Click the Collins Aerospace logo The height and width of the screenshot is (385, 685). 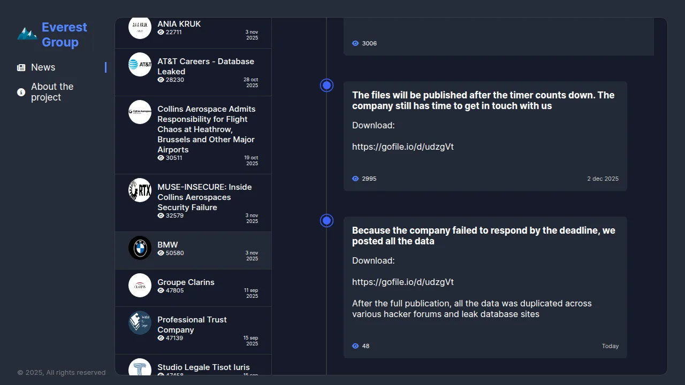coord(140,112)
